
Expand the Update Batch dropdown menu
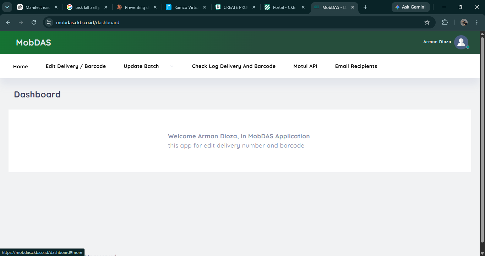click(x=141, y=66)
